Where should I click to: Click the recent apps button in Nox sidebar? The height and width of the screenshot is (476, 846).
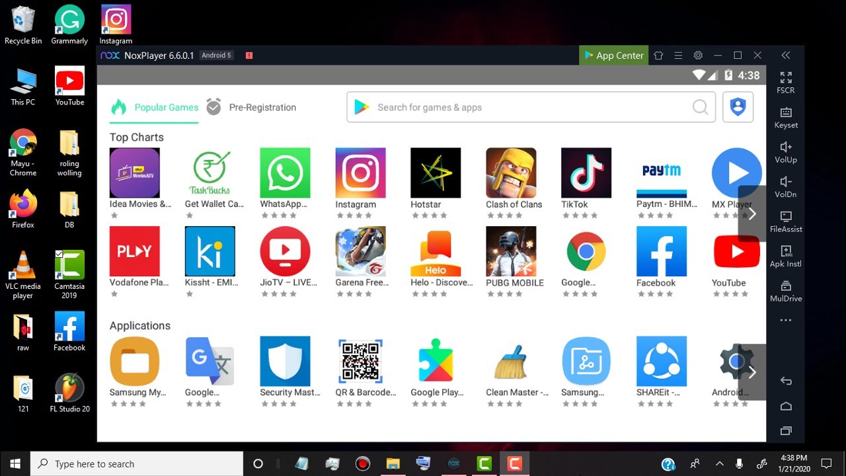pos(786,431)
